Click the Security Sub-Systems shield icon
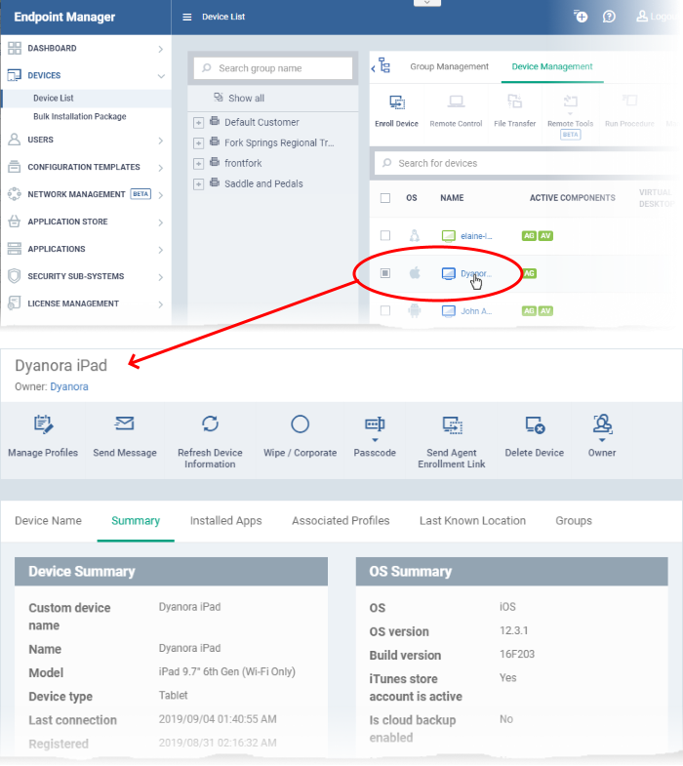 (15, 276)
